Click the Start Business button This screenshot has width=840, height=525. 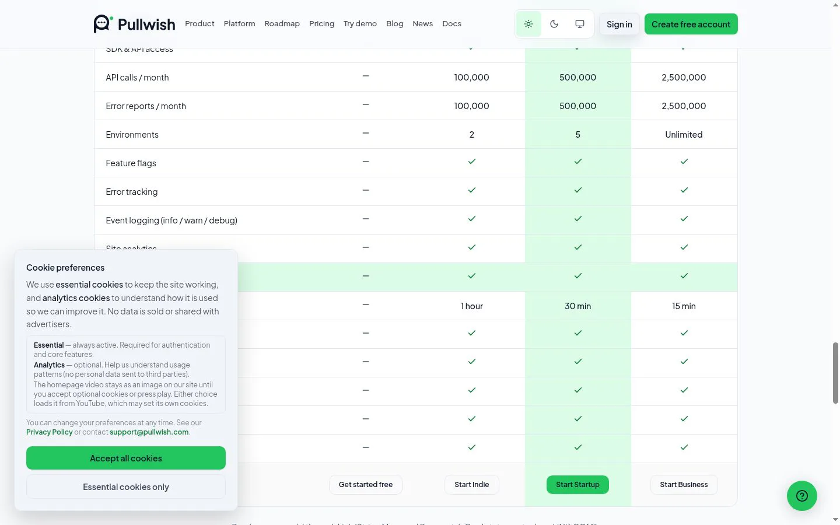pos(684,485)
